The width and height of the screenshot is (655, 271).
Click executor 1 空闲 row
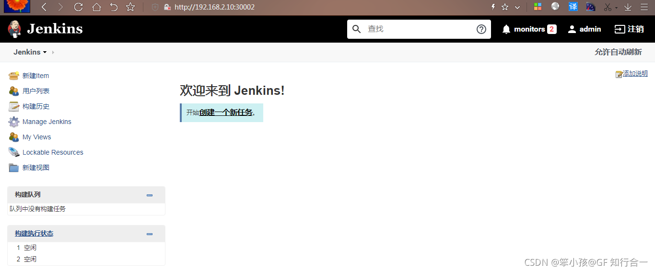pyautogui.click(x=86, y=248)
